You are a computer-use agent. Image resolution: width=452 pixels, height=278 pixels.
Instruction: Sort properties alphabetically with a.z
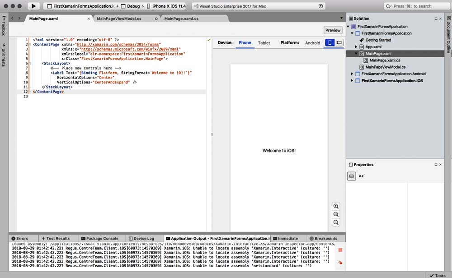tap(361, 176)
